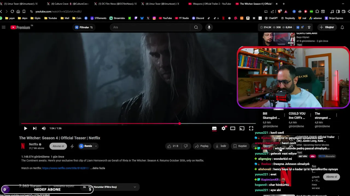Reload the page

[12, 11]
